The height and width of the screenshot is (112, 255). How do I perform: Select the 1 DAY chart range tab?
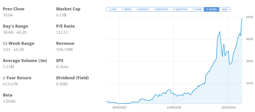click(113, 9)
